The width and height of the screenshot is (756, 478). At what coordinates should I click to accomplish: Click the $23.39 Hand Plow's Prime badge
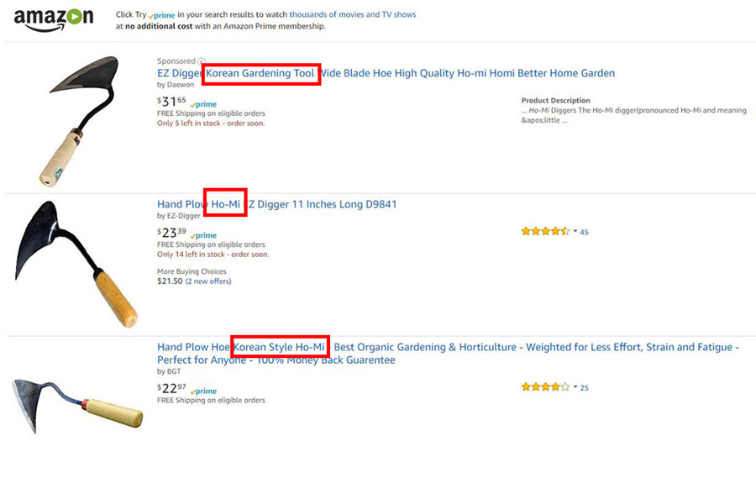coord(203,235)
